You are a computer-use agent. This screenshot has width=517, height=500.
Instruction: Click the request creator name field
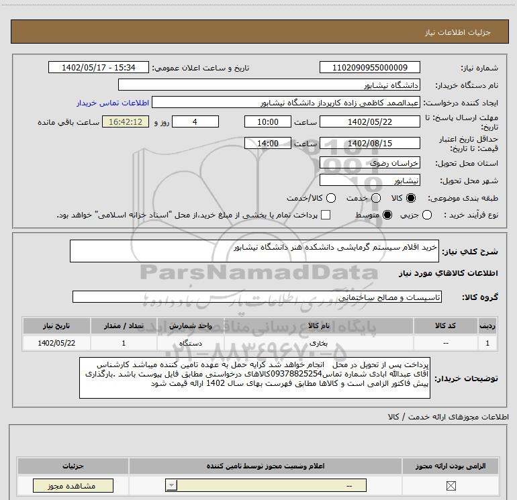(286, 102)
